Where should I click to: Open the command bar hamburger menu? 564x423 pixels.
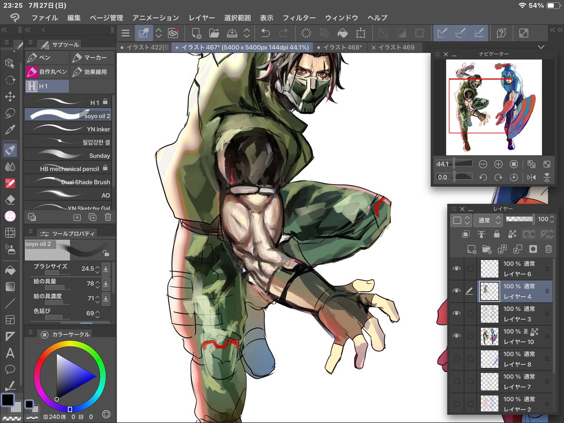pyautogui.click(x=125, y=33)
